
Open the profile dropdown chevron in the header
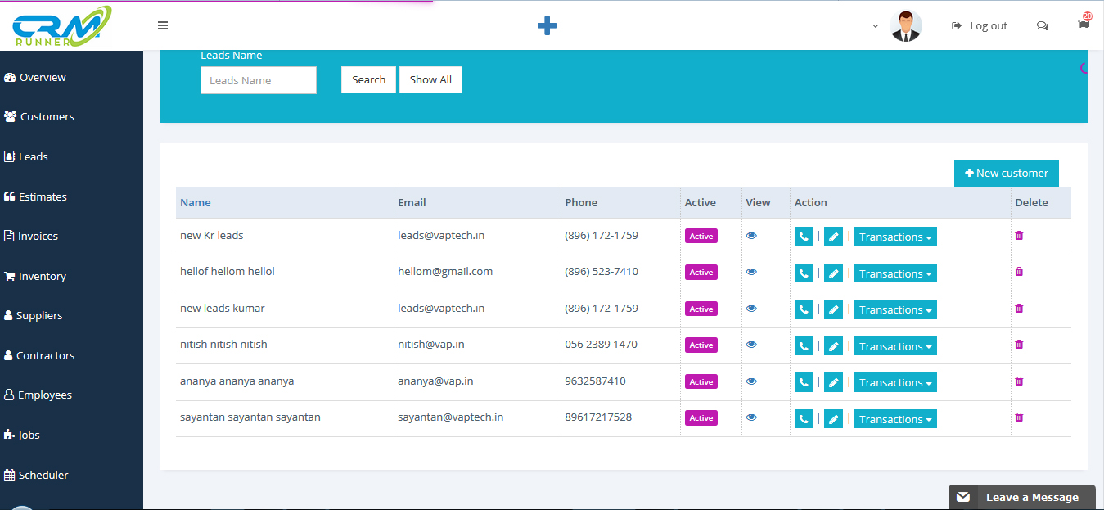[875, 25]
